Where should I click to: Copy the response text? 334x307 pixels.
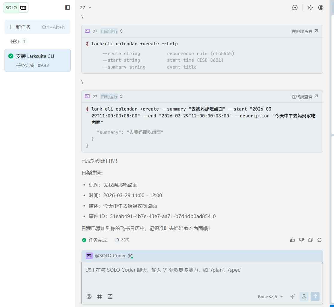[311, 240]
